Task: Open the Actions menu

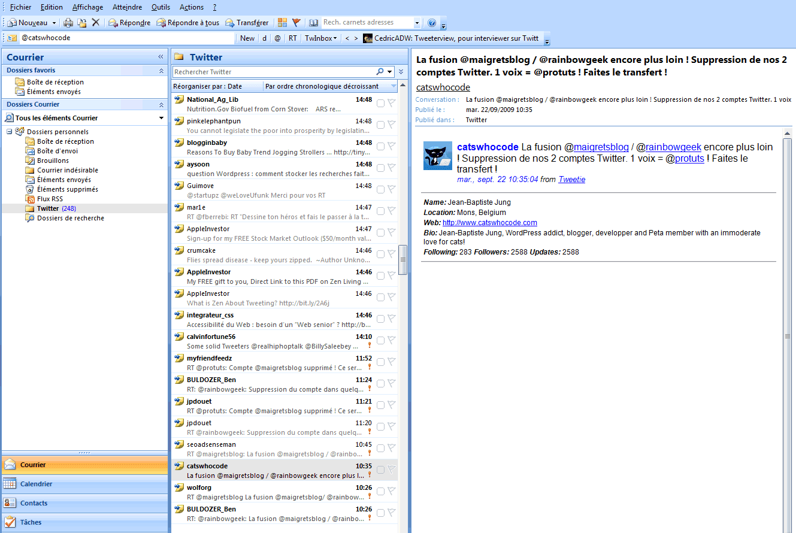Action: coord(192,7)
